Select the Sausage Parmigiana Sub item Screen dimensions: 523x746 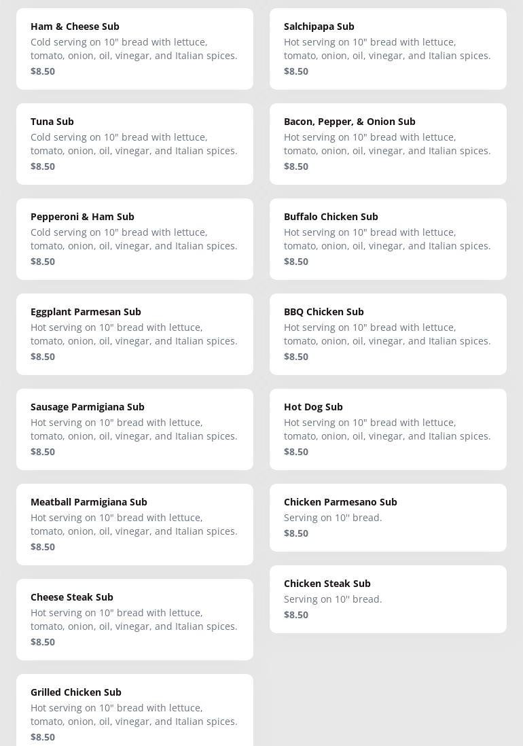134,429
